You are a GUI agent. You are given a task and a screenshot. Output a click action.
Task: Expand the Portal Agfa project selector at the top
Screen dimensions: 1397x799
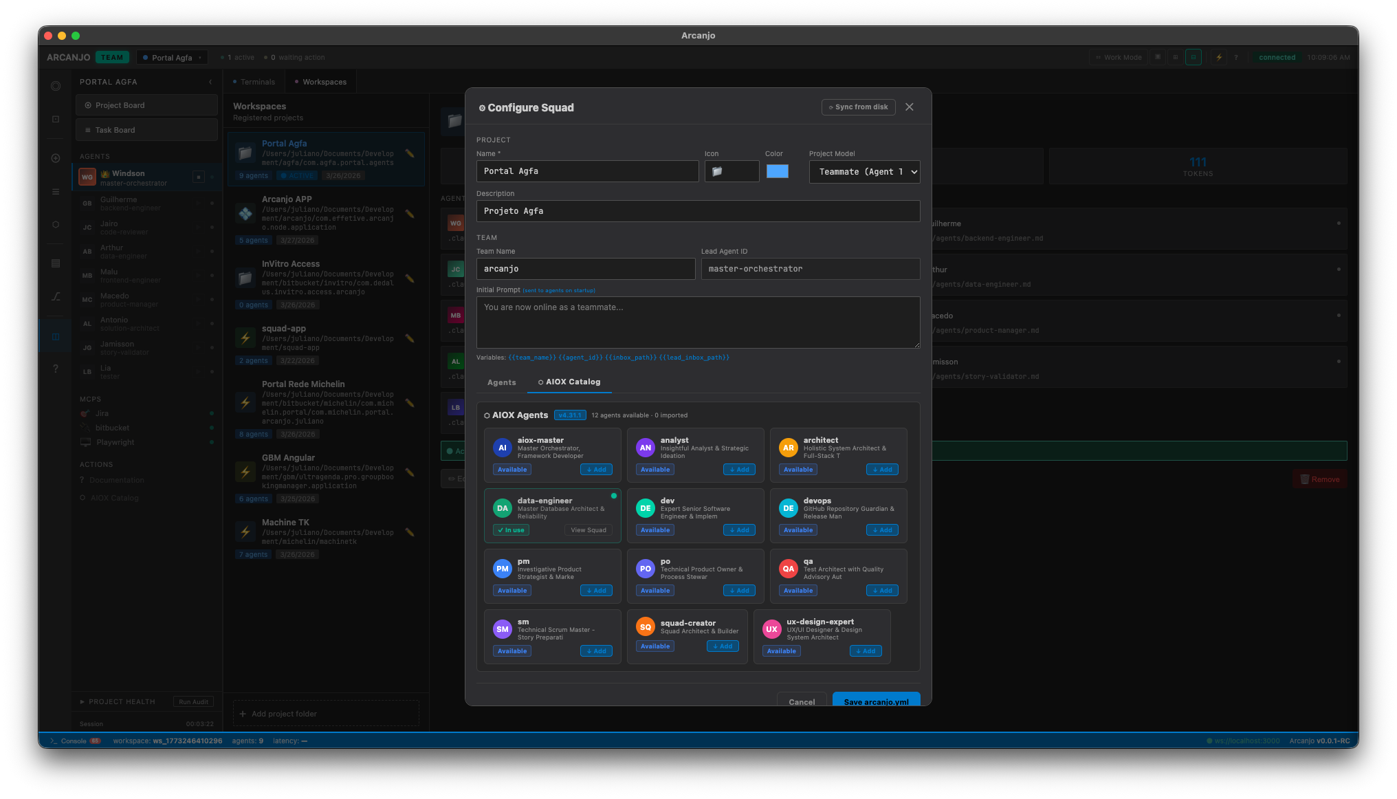tap(172, 57)
